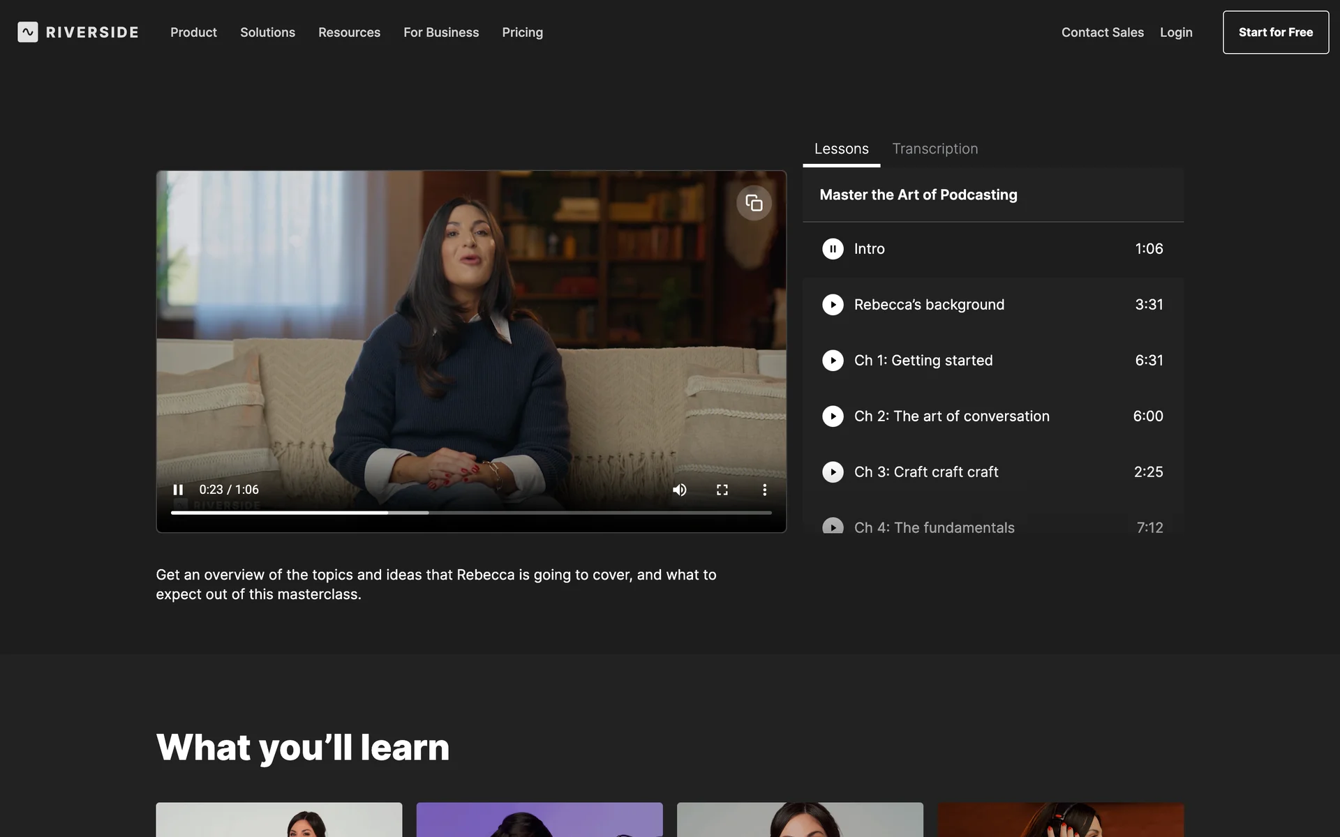This screenshot has width=1340, height=837.
Task: Play the Rebecca's background lesson
Action: point(833,305)
